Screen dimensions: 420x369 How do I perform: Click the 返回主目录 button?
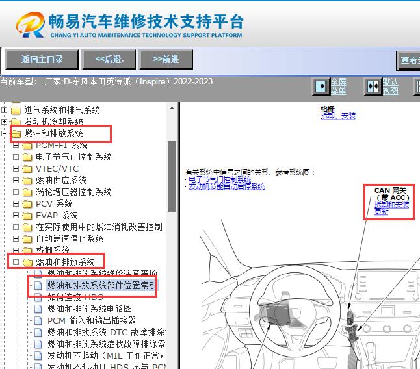(42, 59)
